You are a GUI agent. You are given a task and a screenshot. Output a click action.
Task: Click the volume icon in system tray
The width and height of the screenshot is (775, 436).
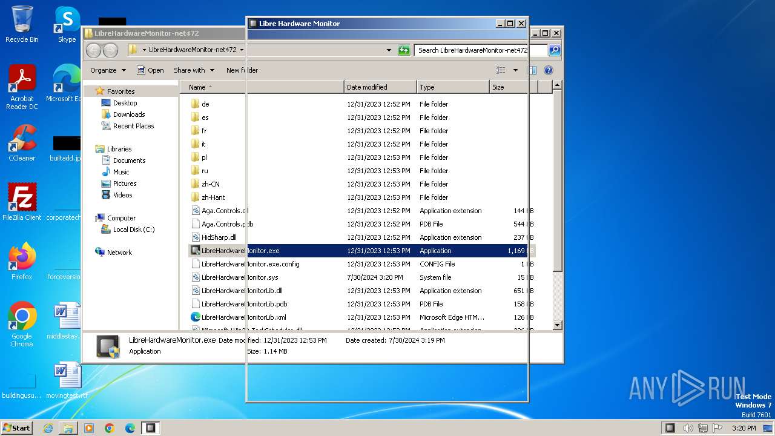coord(688,428)
